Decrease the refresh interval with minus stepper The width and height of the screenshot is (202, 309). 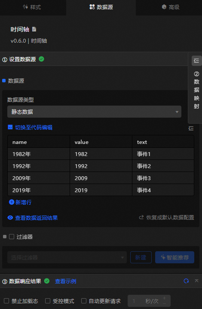click(x=164, y=304)
